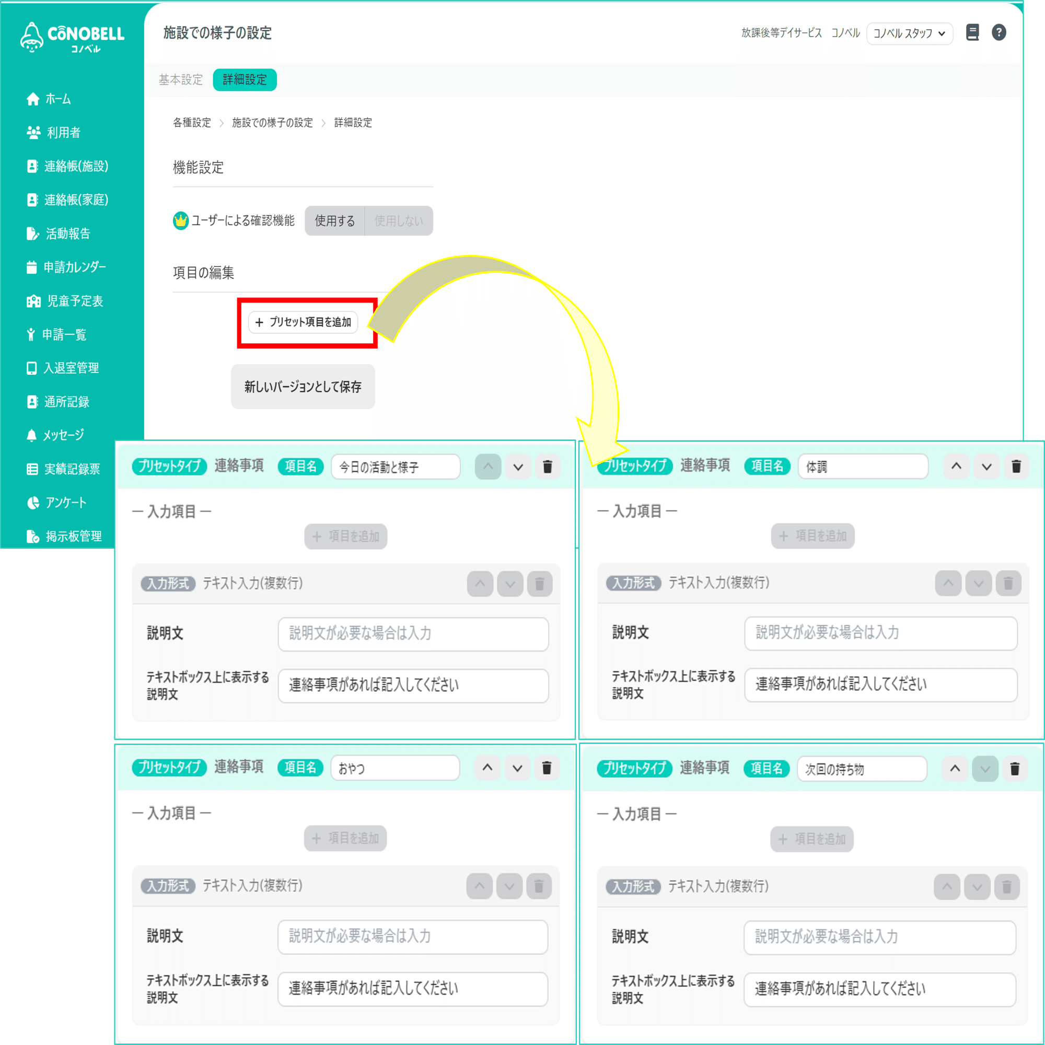Move 次回の持ち物 up with its chevron
Image resolution: width=1045 pixels, height=1045 pixels.
955,768
